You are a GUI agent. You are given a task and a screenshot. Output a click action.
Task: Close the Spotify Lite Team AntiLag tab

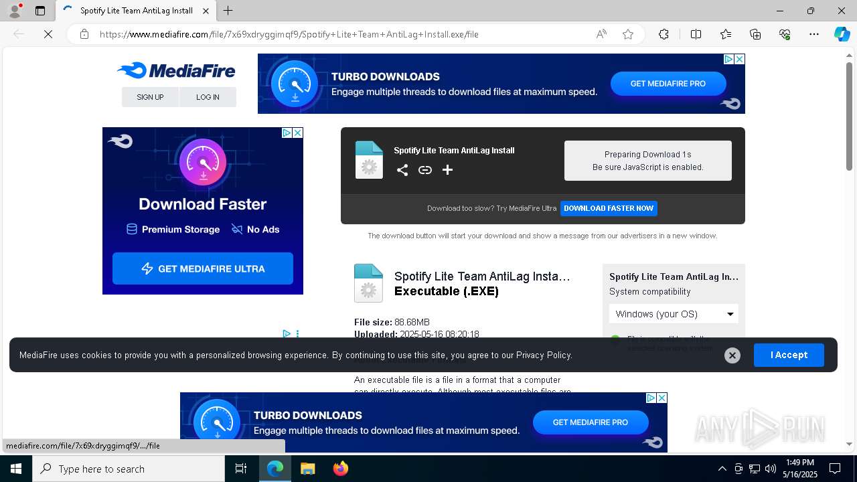206,11
